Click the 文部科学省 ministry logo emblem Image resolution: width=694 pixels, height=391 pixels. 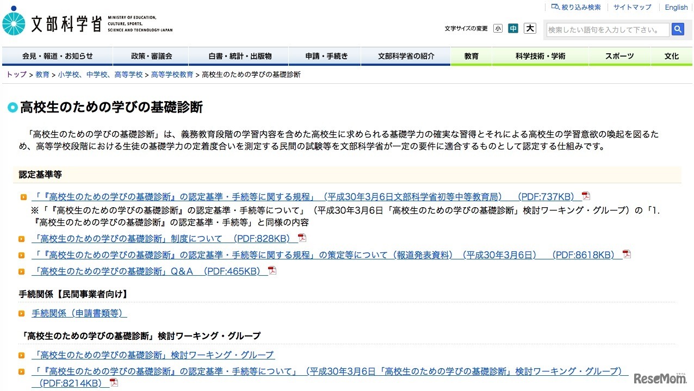[x=15, y=23]
